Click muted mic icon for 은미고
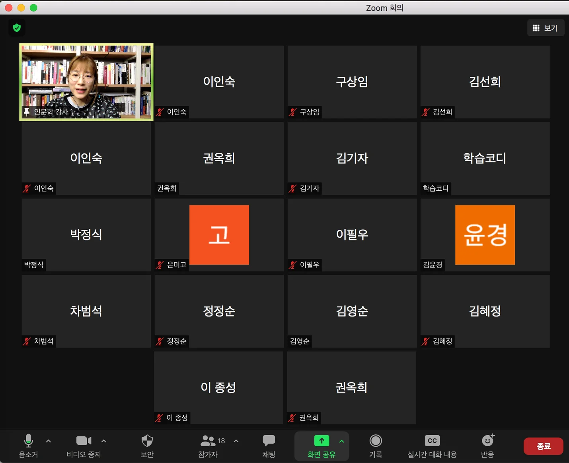The height and width of the screenshot is (463, 569). point(160,265)
